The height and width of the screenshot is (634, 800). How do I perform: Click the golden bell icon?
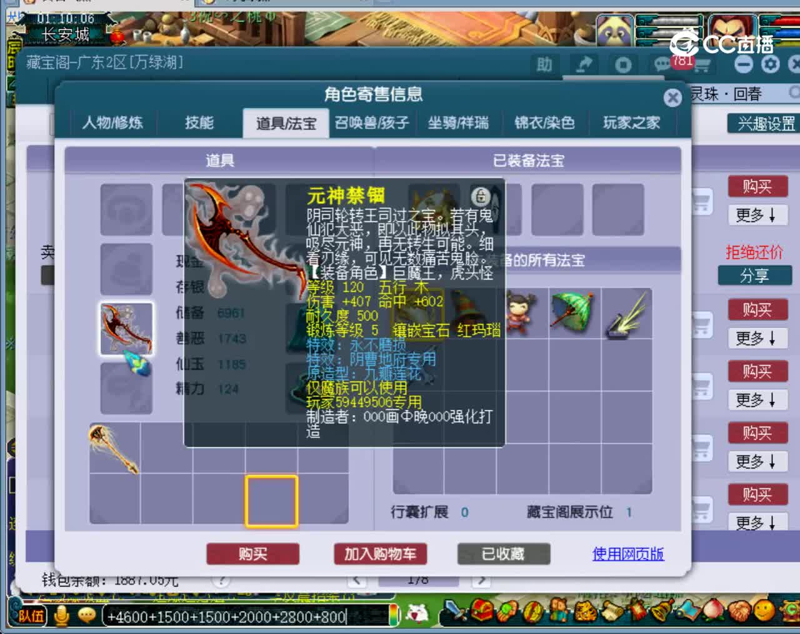tap(661, 611)
